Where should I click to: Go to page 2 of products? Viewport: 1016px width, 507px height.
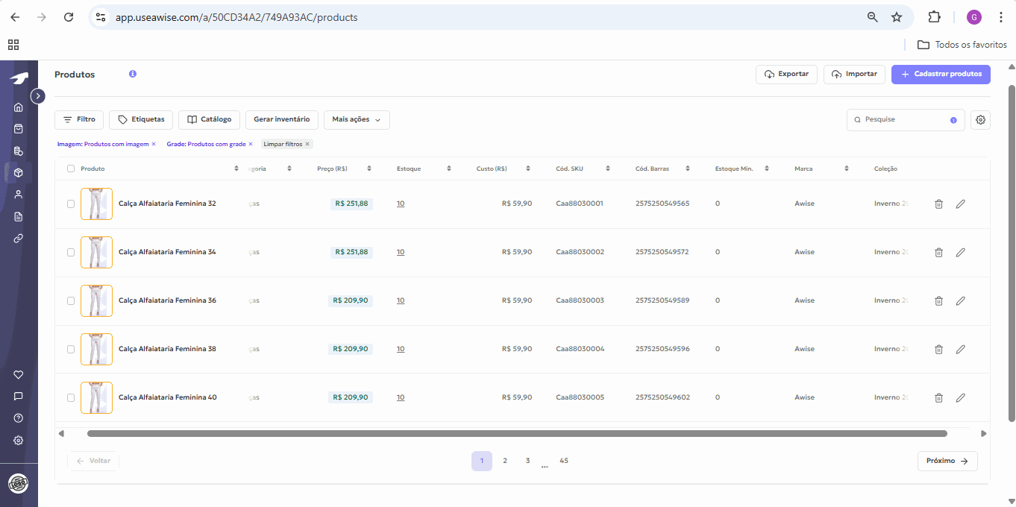pyautogui.click(x=505, y=461)
